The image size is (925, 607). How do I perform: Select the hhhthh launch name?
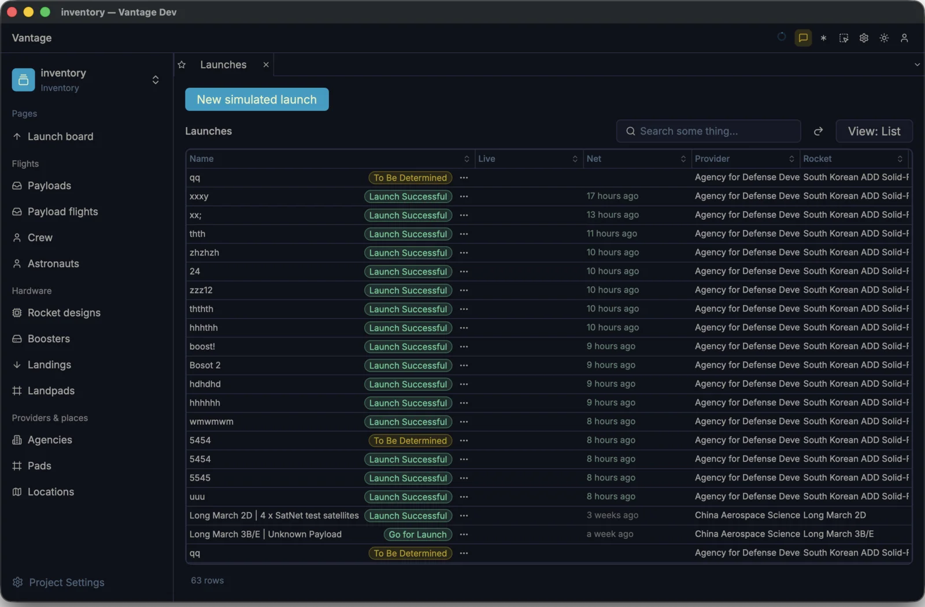203,328
